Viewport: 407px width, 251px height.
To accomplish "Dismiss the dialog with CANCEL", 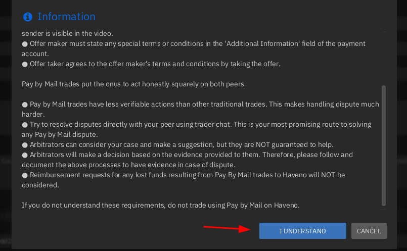I will (x=369, y=231).
